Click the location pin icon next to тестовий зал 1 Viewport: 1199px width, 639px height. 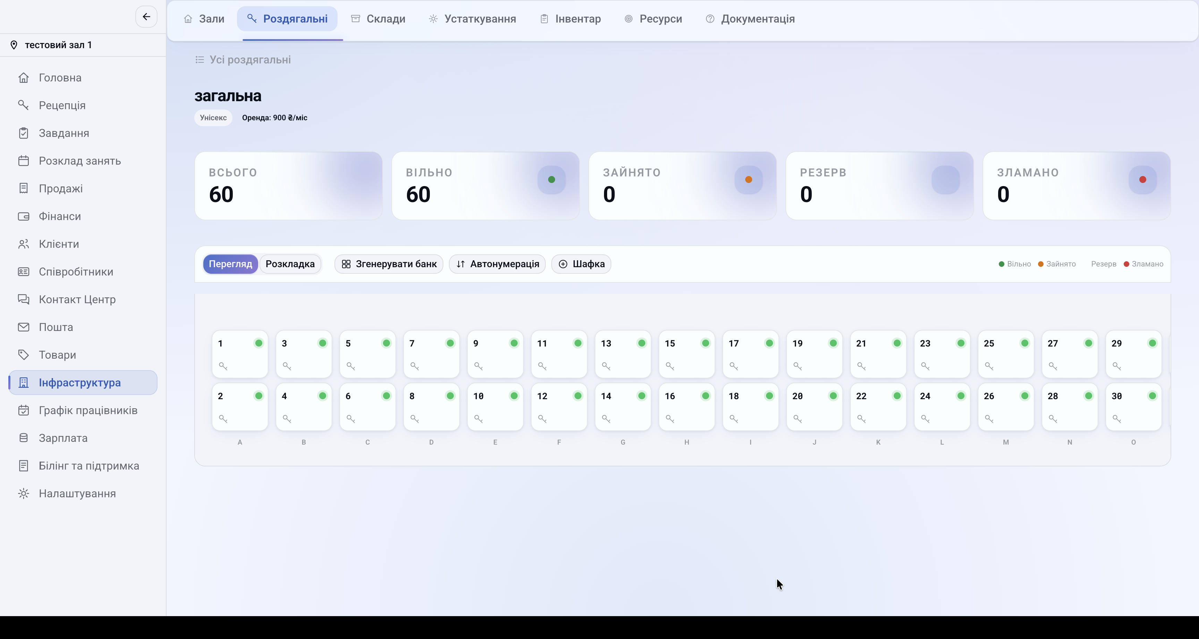14,45
